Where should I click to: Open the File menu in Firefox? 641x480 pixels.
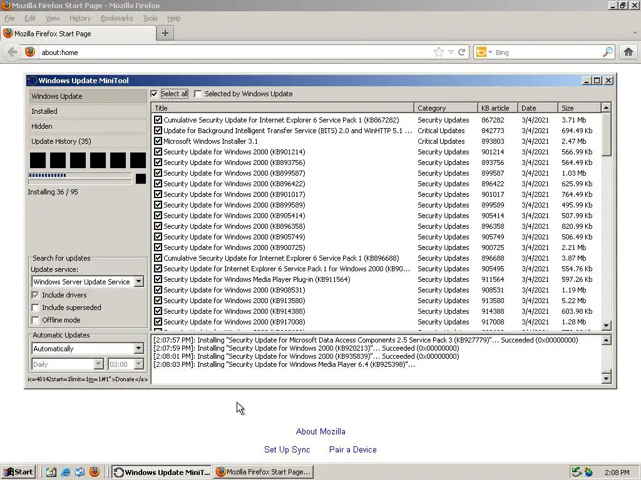9,18
